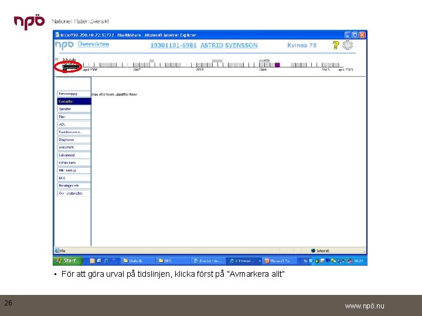Open the NPÖ folder taskbar button
The image size is (422, 316).
(173, 260)
